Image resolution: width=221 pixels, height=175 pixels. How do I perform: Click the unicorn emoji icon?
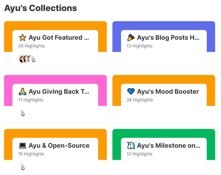coord(131,145)
